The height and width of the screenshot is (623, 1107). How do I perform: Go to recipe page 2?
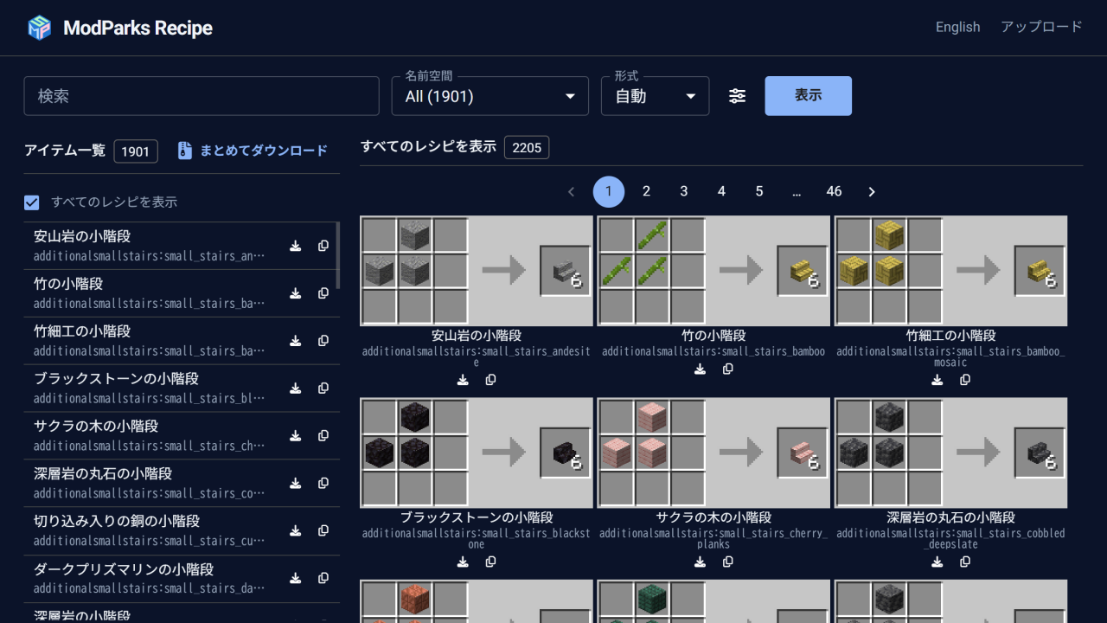(646, 192)
